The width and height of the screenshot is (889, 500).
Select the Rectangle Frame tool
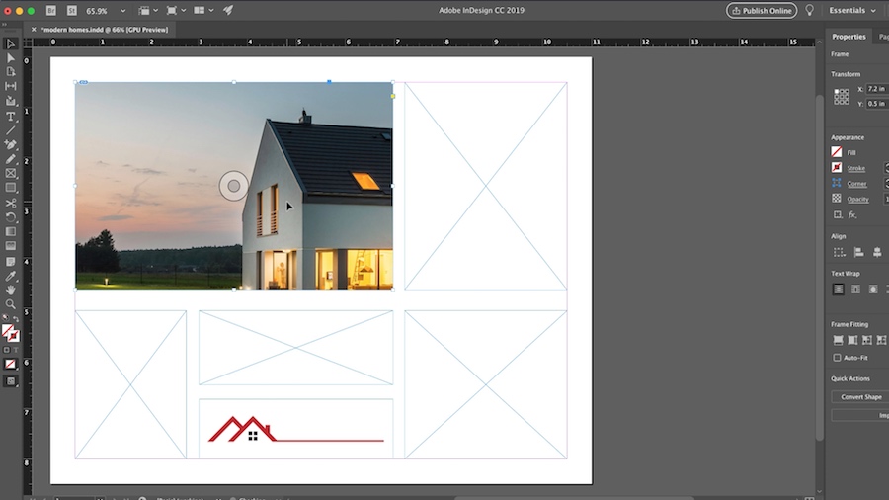10,174
